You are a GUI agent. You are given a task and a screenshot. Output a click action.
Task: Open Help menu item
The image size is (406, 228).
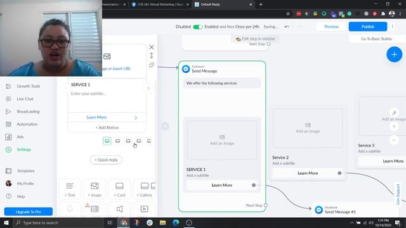[21, 196]
